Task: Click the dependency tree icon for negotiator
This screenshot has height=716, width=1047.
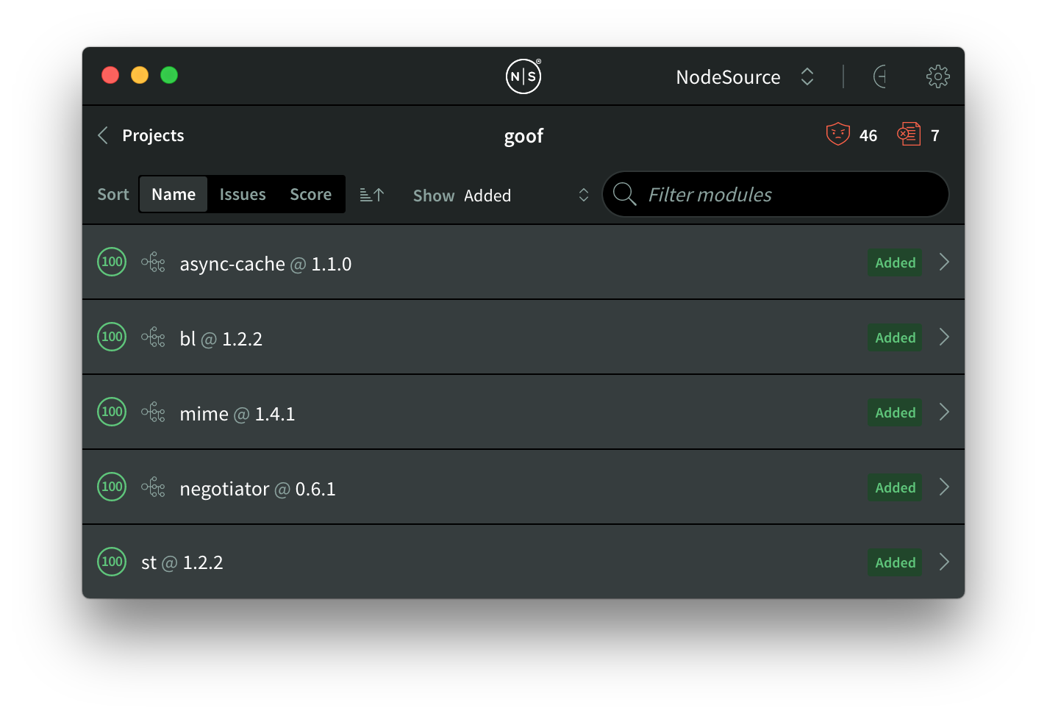Action: (153, 487)
